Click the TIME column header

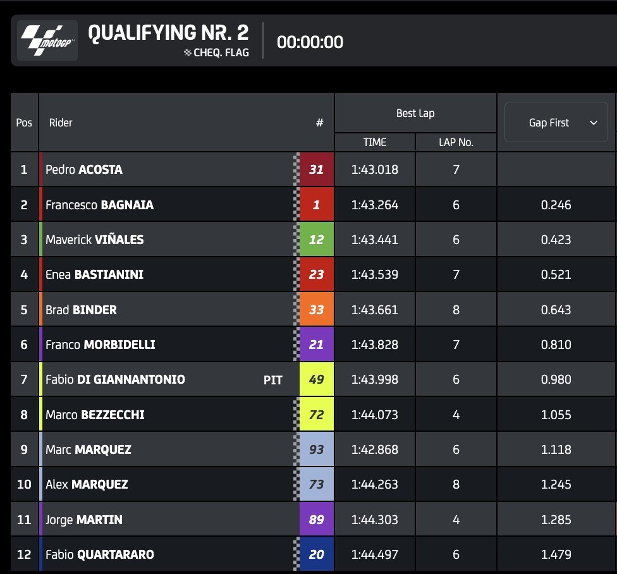tap(375, 142)
